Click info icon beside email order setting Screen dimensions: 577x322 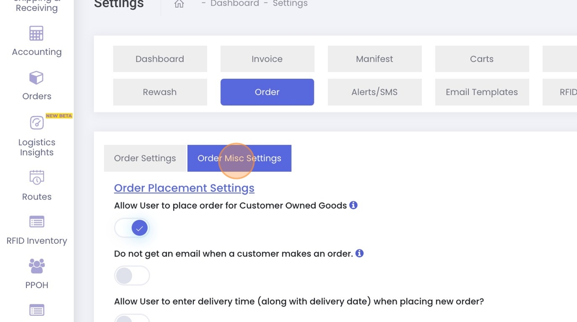pyautogui.click(x=360, y=254)
